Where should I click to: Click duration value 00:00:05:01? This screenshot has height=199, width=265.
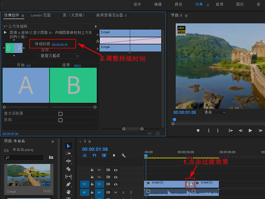60,45
